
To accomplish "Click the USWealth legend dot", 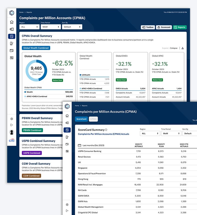I will 81,75.
